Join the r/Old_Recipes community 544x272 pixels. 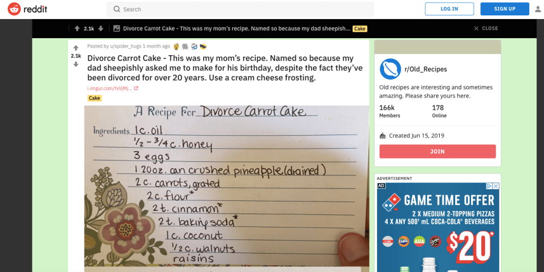[438, 152]
